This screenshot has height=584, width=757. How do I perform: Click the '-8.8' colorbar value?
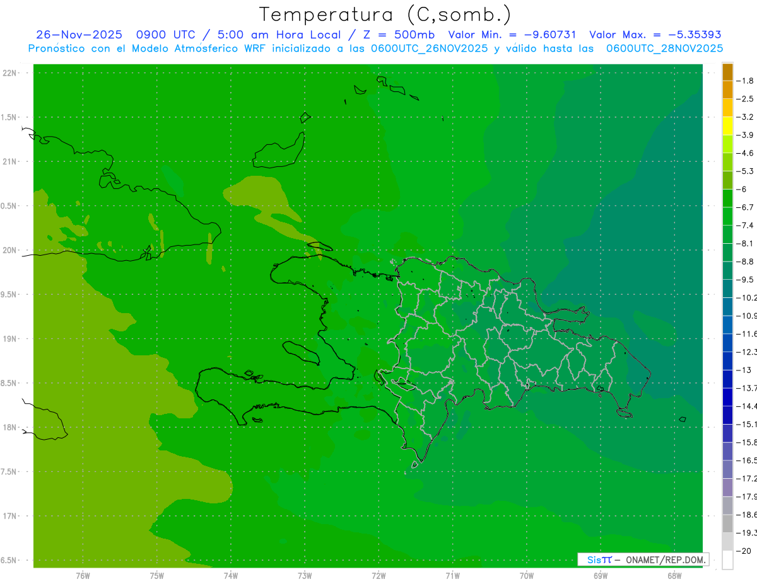click(746, 261)
